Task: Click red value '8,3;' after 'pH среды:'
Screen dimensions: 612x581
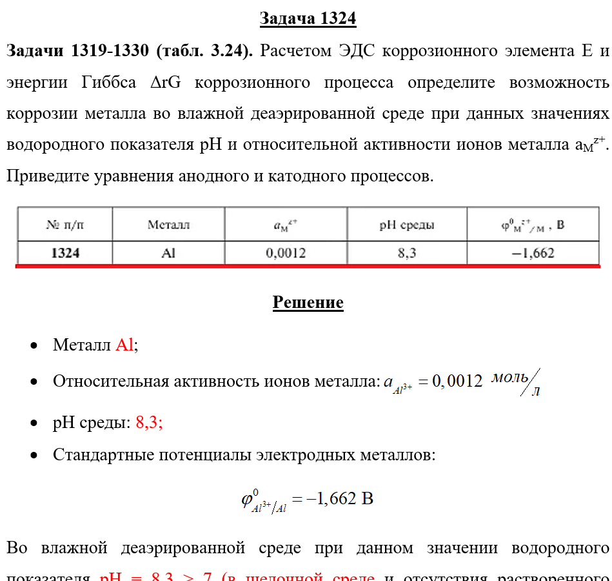Action: (x=149, y=422)
